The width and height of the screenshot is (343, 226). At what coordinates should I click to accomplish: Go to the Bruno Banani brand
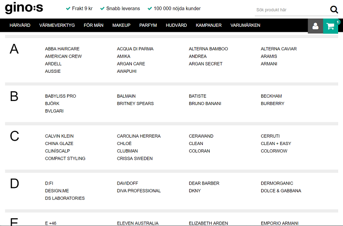point(205,103)
